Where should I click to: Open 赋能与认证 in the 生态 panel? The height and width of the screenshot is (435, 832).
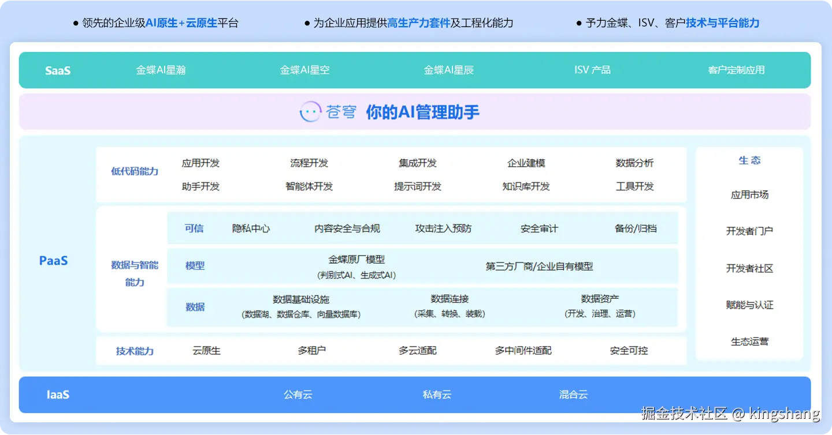(x=749, y=305)
